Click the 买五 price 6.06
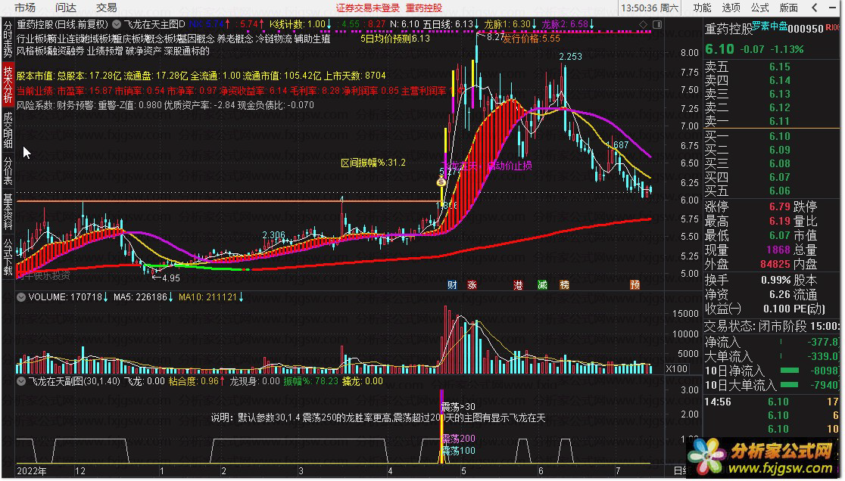 click(779, 191)
